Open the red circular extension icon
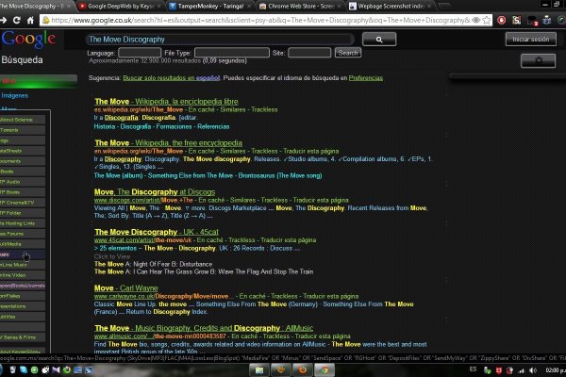The image size is (566, 377). (502, 20)
